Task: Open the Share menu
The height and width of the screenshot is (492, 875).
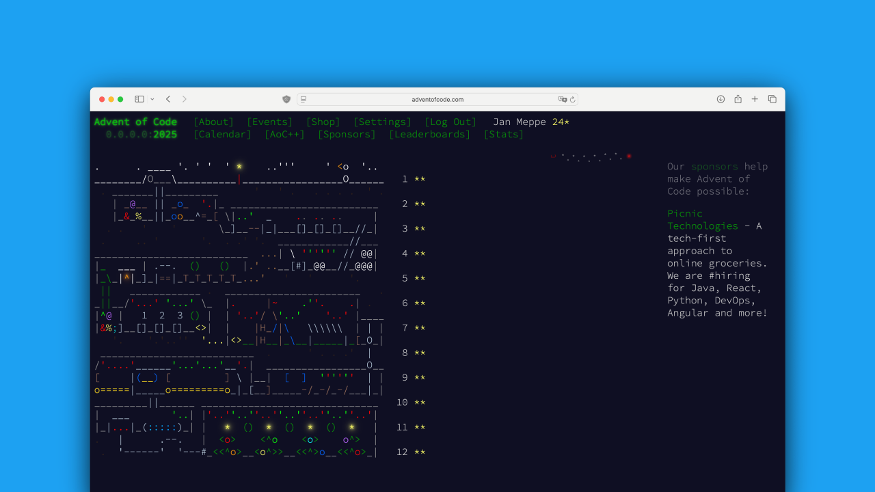Action: 738,99
